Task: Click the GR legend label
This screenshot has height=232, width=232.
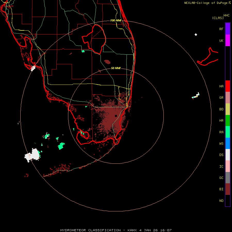Action: click(221, 98)
